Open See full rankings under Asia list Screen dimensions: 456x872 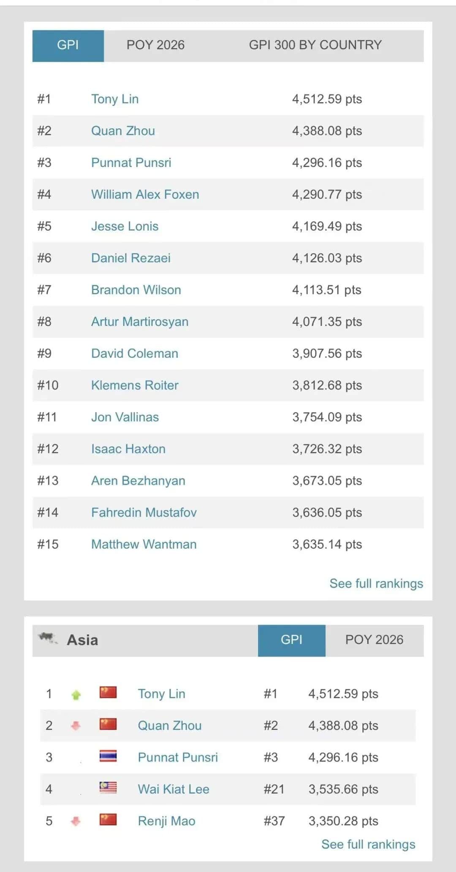pyautogui.click(x=368, y=844)
